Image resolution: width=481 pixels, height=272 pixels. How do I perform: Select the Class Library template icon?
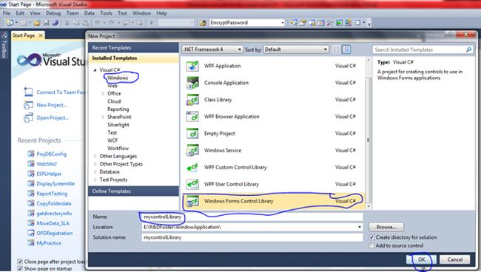pos(192,100)
